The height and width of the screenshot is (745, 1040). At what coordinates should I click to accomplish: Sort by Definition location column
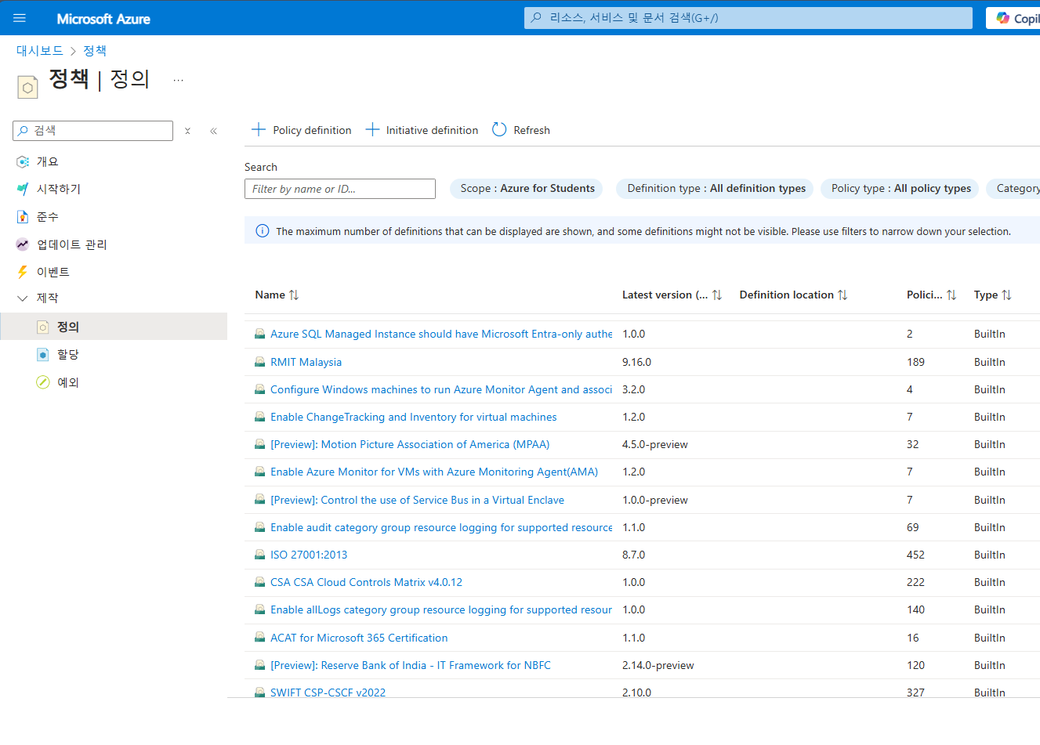pos(793,295)
